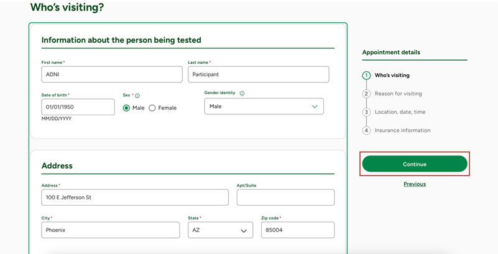
Task: Select the Male radio button
Action: click(x=127, y=108)
